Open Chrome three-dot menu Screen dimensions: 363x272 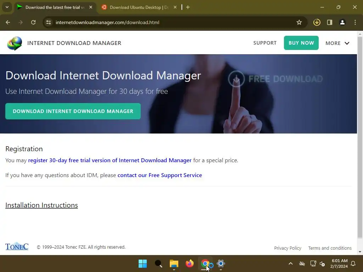(x=355, y=22)
